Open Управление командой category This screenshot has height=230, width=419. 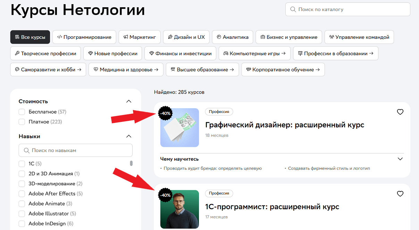click(x=359, y=37)
